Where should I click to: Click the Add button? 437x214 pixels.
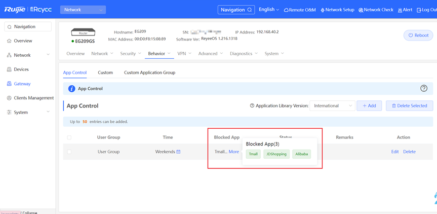pyautogui.click(x=369, y=105)
